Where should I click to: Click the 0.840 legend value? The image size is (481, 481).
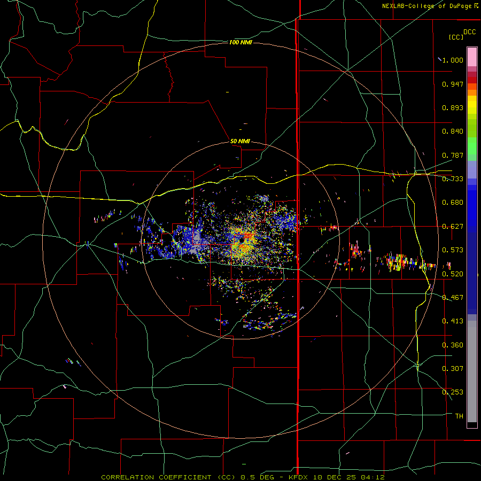453,131
